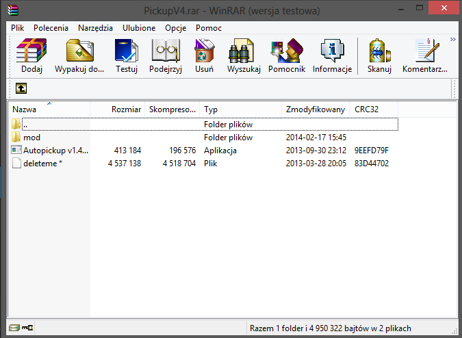Screen dimensions: 462x338
Task: Close the WinRAR window
Action: pos(444,8)
